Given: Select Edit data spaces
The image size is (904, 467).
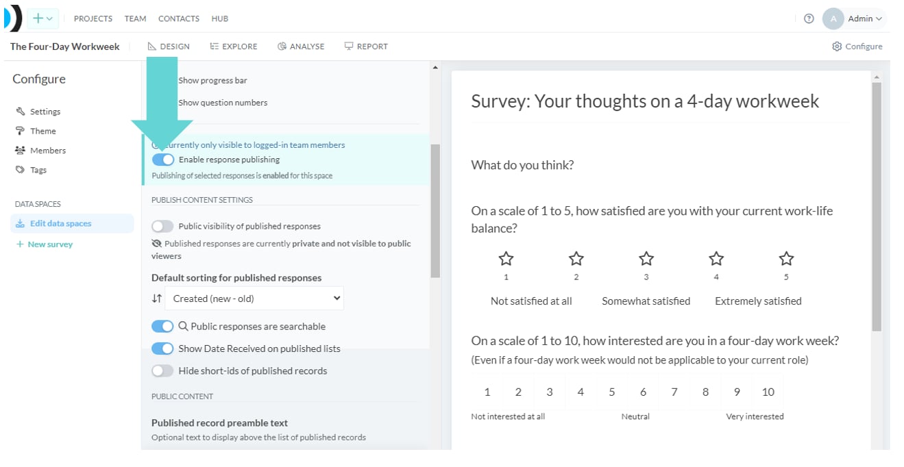Looking at the screenshot, I should [x=72, y=223].
